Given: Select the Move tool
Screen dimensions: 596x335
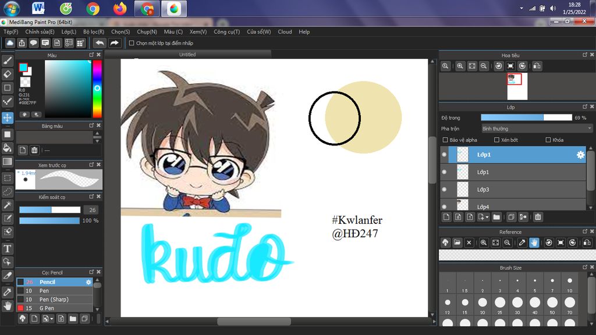Looking at the screenshot, I should point(7,117).
